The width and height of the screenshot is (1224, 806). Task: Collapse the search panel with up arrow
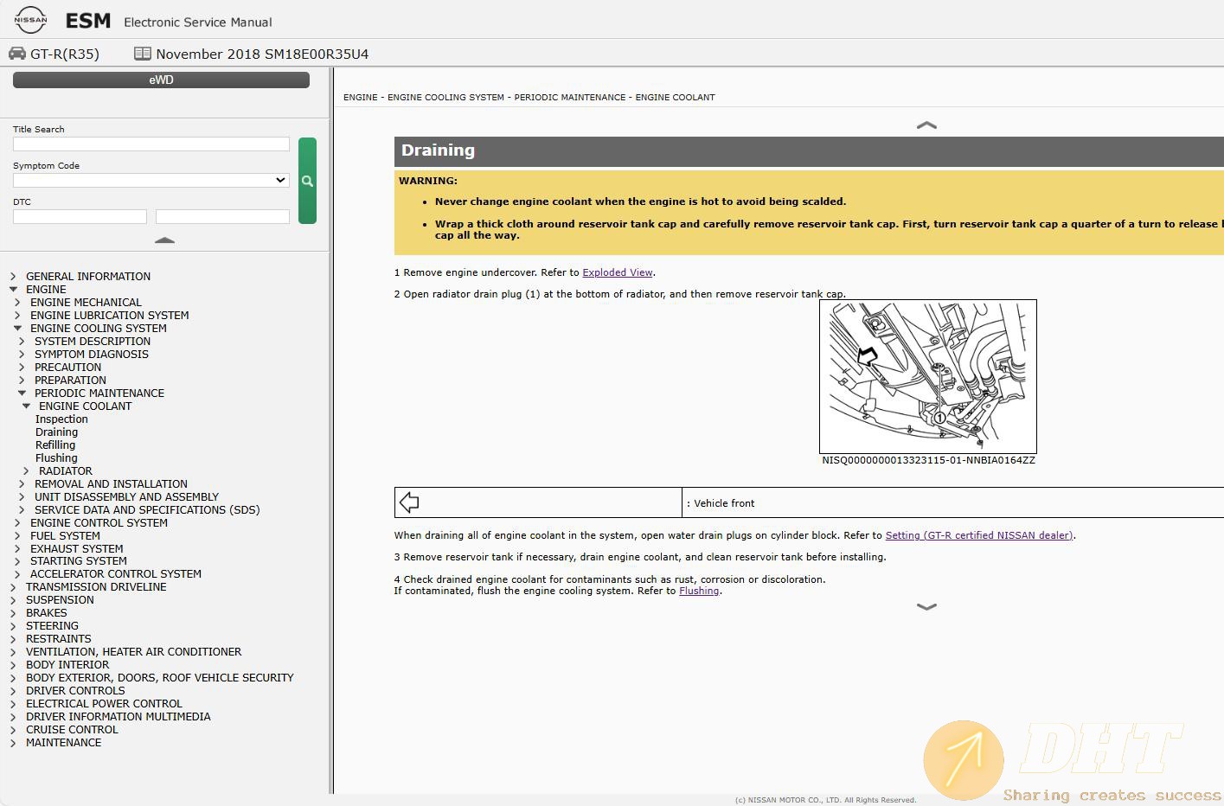pyautogui.click(x=164, y=240)
